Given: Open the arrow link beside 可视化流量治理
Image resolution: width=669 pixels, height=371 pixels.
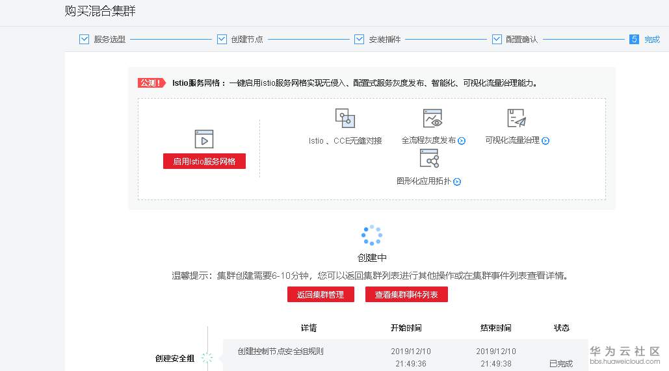Looking at the screenshot, I should point(545,141).
